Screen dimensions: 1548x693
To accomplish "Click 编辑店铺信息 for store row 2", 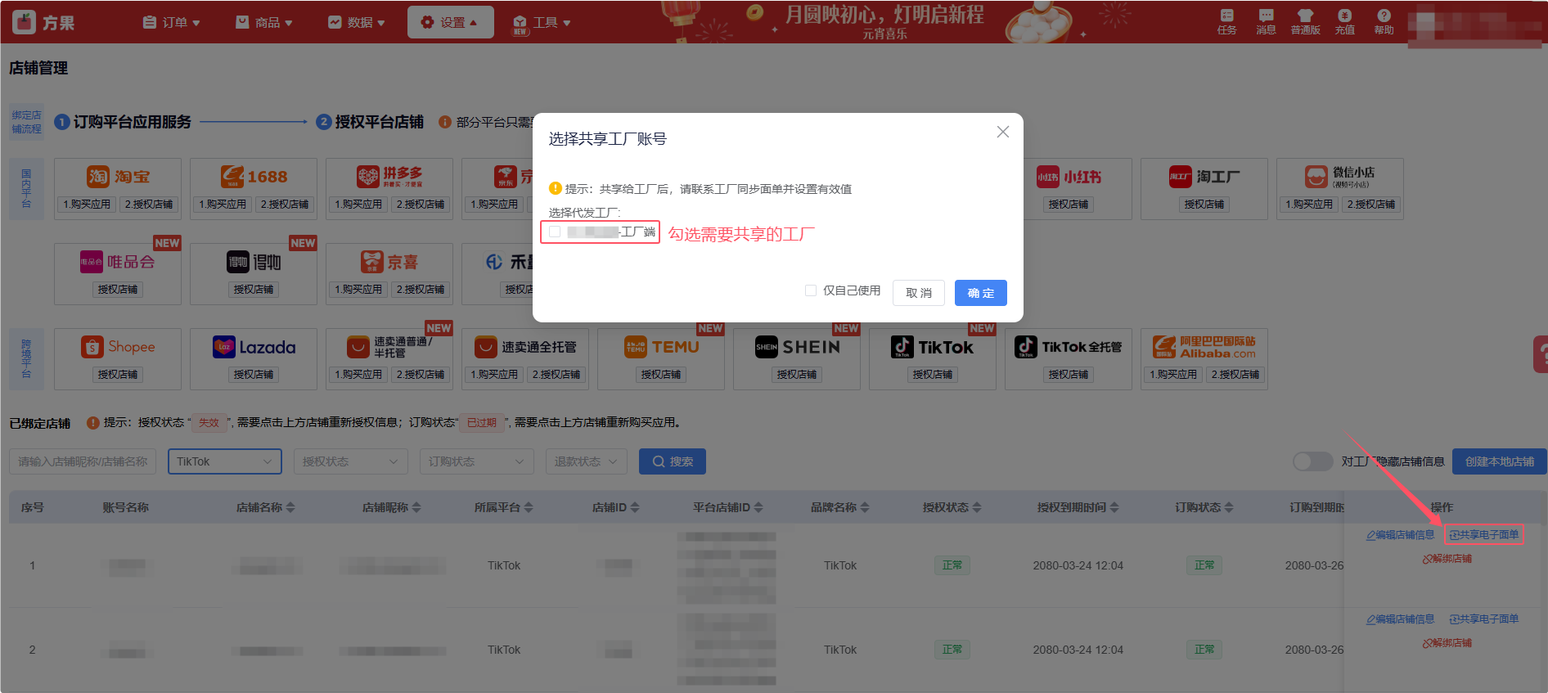I will coord(1400,619).
